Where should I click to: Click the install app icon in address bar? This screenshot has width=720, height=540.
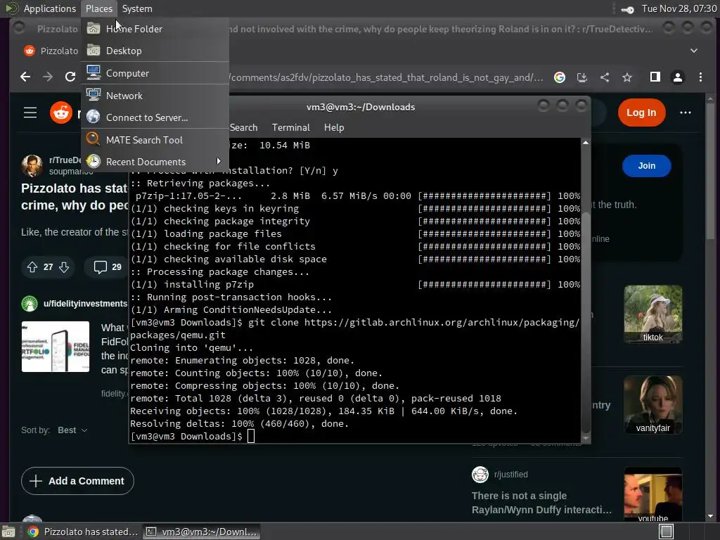click(x=582, y=77)
